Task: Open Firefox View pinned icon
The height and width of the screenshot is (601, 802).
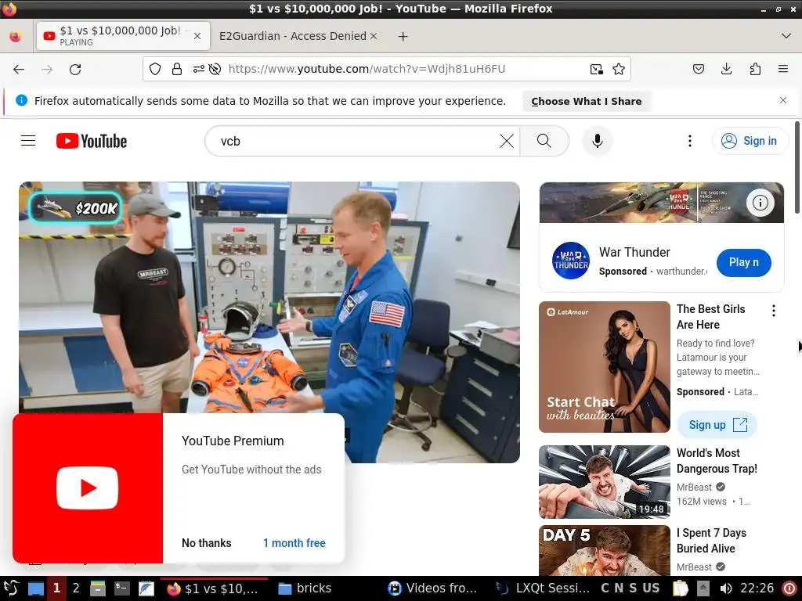Action: [16, 36]
